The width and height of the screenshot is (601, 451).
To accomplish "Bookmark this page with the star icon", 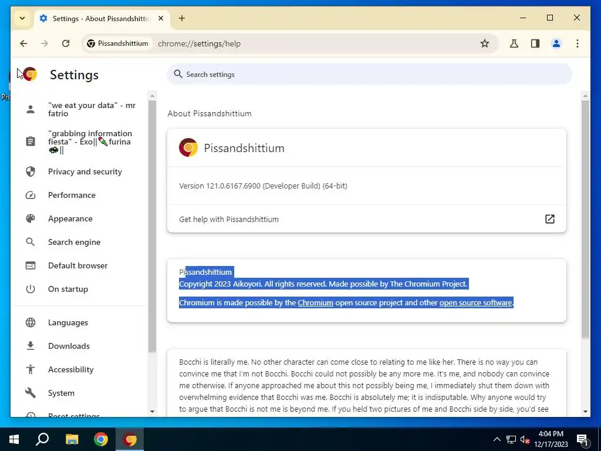I will tap(484, 43).
